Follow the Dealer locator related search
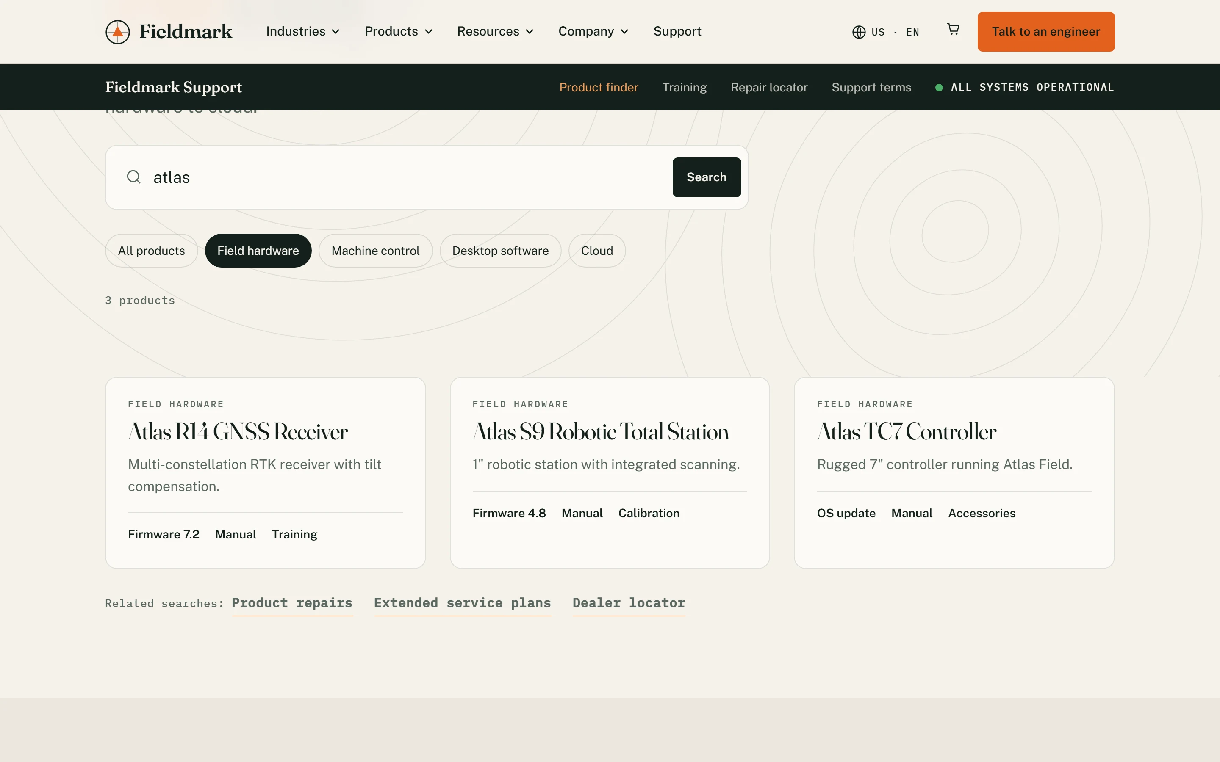This screenshot has width=1220, height=762. pyautogui.click(x=629, y=603)
